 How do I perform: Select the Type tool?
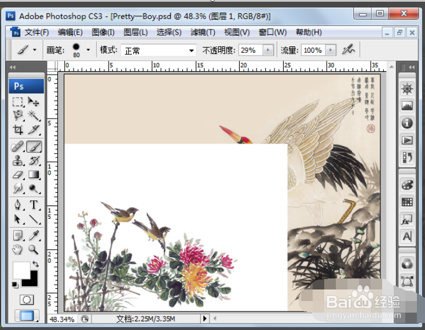(34, 205)
